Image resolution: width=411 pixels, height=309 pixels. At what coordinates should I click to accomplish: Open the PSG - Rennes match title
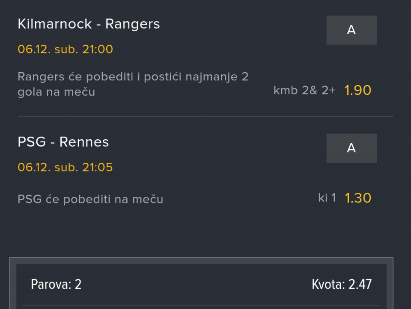[x=63, y=142]
